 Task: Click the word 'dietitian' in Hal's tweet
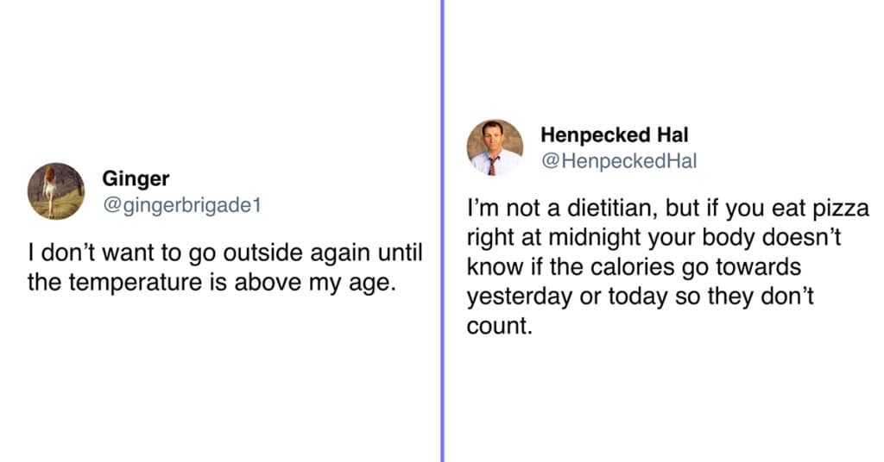click(612, 209)
